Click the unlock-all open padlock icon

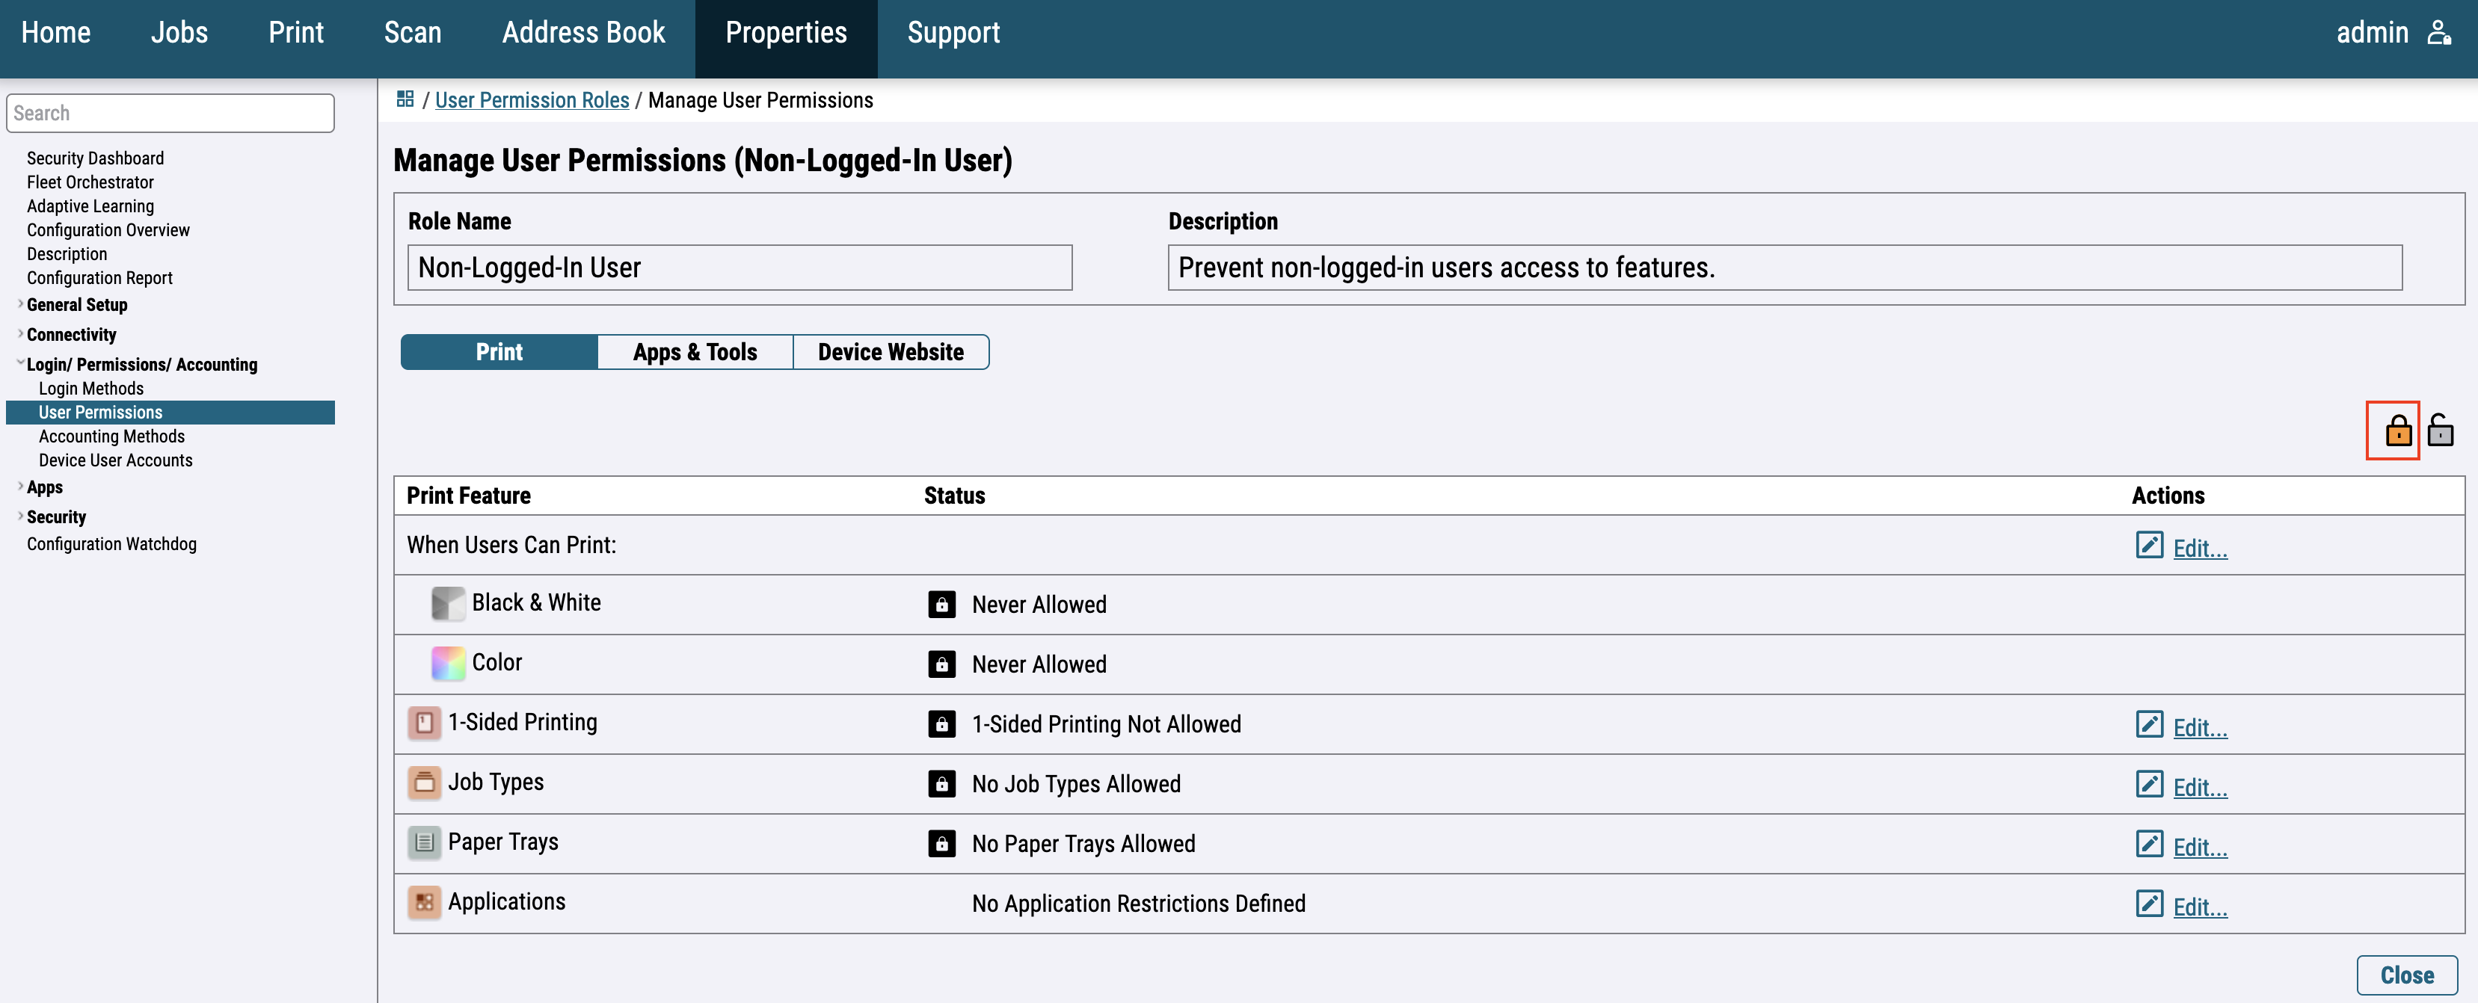[x=2440, y=430]
